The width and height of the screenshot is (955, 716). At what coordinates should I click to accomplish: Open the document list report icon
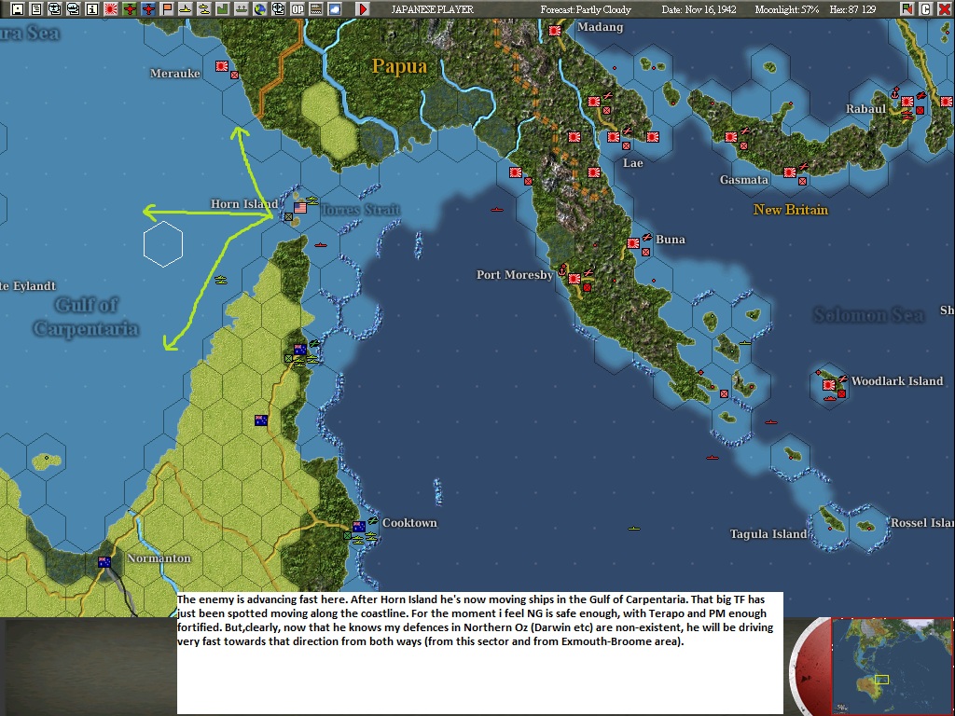pyautogui.click(x=36, y=9)
